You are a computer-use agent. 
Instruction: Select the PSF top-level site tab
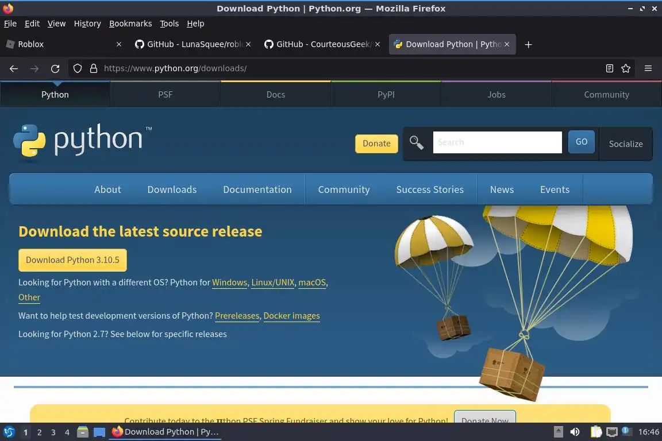(165, 95)
